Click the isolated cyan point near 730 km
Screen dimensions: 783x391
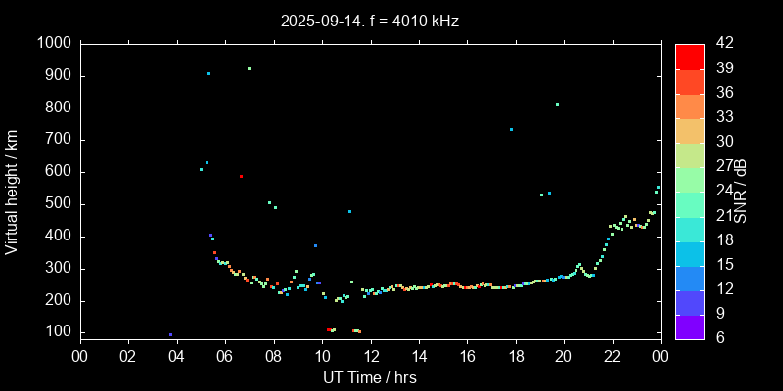pos(511,129)
